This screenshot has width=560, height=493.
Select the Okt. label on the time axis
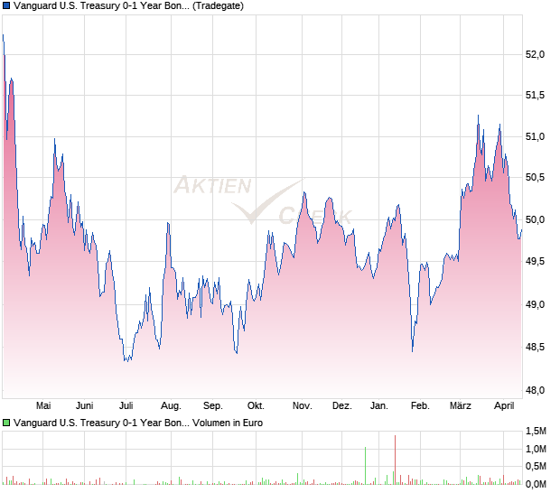point(256,405)
